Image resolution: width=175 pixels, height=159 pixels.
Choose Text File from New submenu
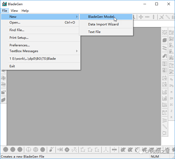point(106,32)
